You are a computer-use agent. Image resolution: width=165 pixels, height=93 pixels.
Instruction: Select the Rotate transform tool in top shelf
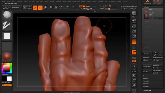point(56,7)
